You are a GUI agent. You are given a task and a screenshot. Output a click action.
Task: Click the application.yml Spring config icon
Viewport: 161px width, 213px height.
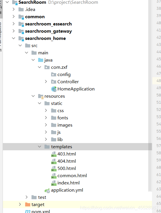tap(47, 190)
